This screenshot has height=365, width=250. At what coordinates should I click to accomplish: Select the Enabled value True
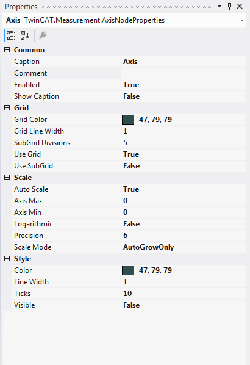pos(184,85)
